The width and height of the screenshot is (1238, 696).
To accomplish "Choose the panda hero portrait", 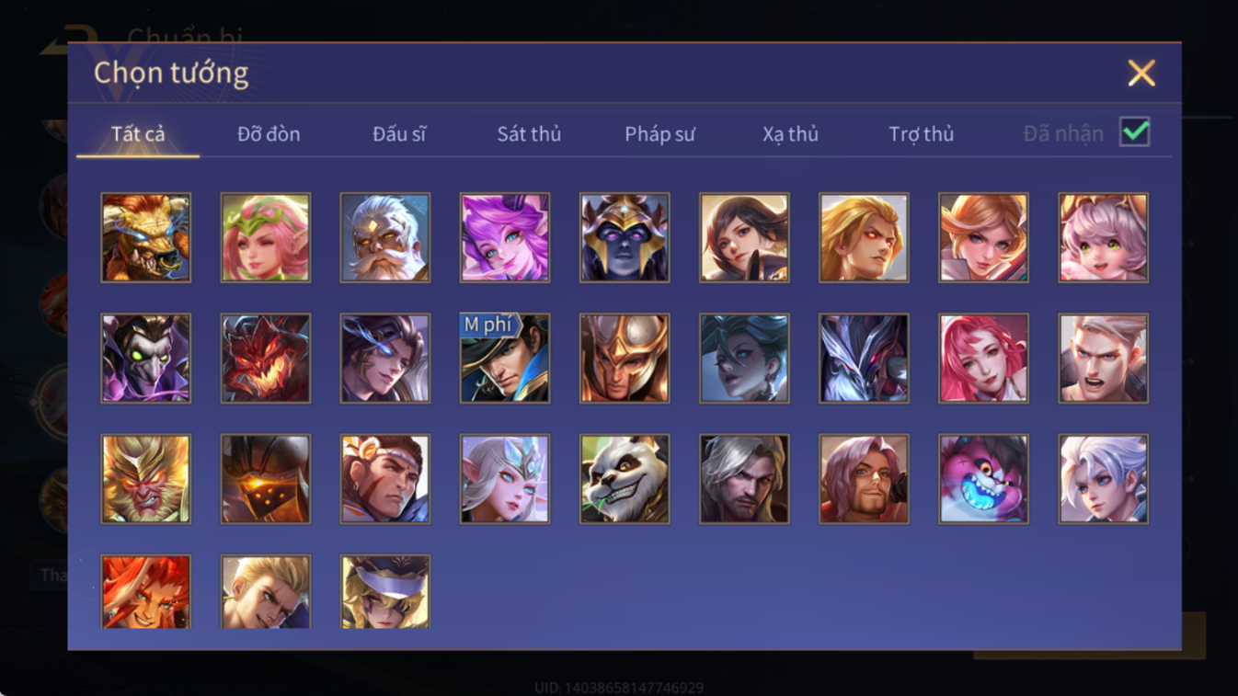I will [x=625, y=479].
